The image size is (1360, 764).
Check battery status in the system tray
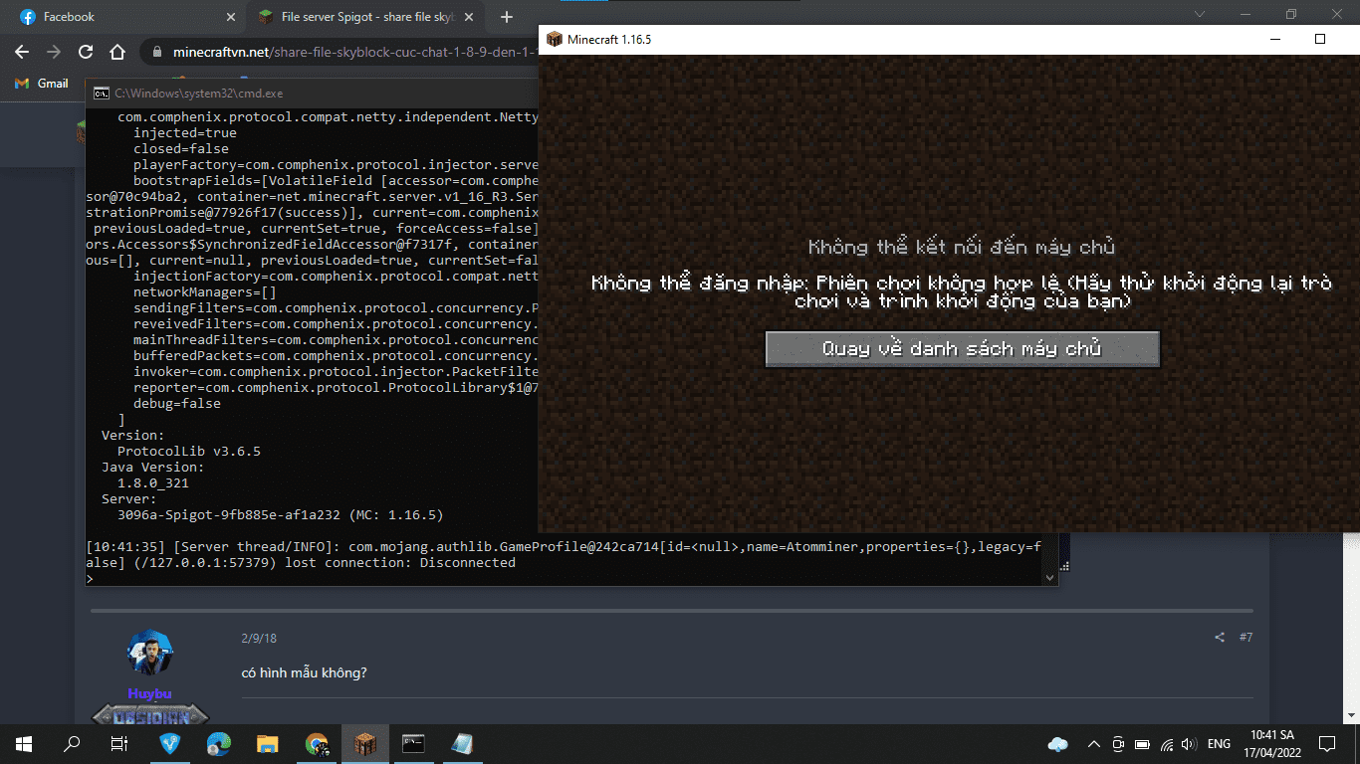pos(1141,744)
